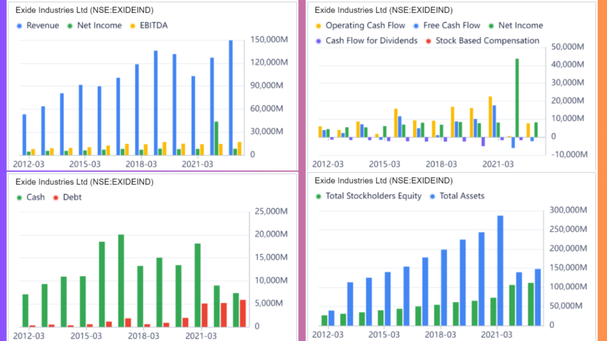This screenshot has height=341, width=607.
Task: Click the 2015-03 label under the Cash and Debt chart
Action: tap(86, 336)
